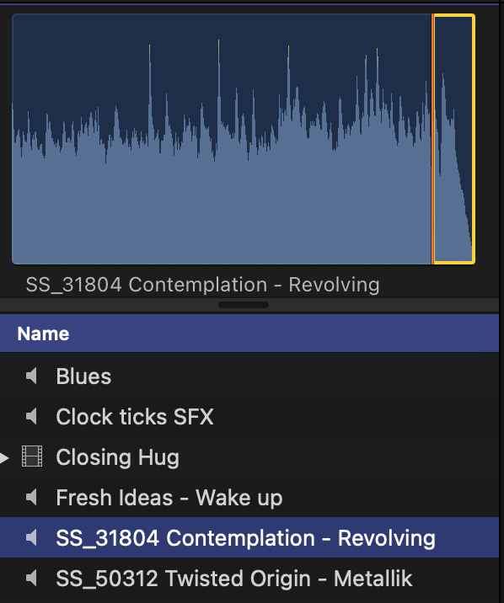
Task: Click the orange playhead line in the waveform
Action: (432, 139)
